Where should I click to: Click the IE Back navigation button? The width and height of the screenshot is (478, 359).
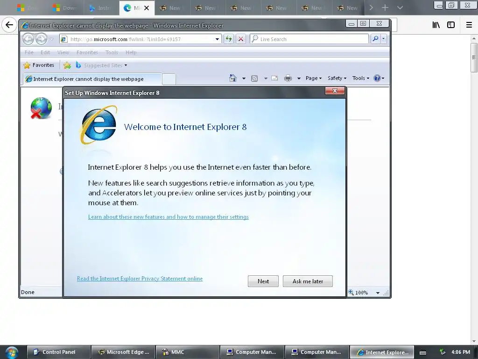(28, 39)
